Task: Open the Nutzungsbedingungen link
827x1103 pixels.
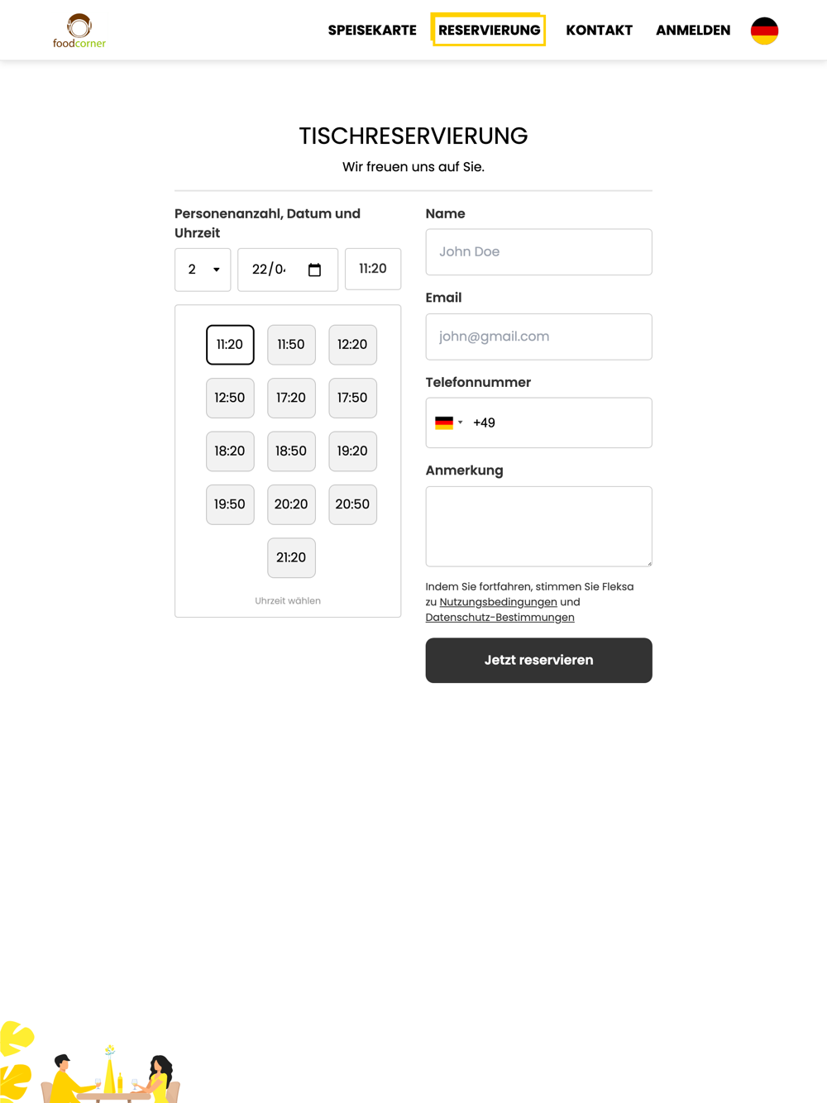Action: point(499,602)
